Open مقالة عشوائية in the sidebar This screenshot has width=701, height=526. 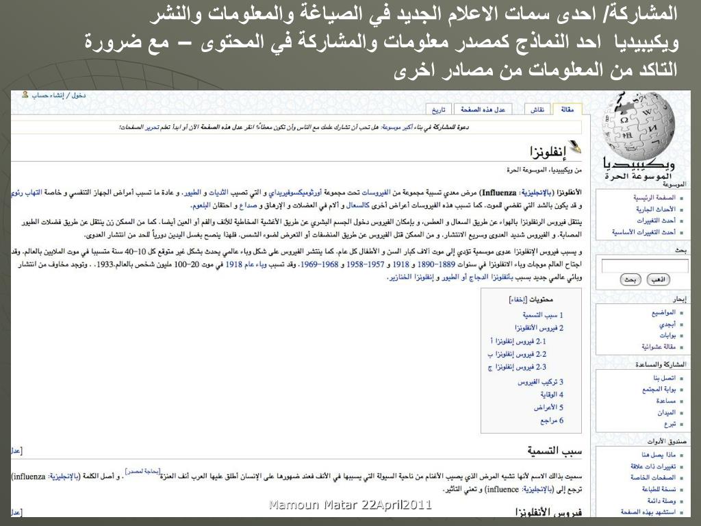(659, 347)
